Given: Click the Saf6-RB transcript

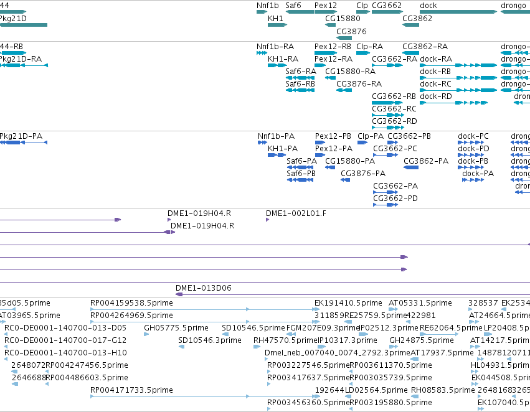Looking at the screenshot, I should (300, 90).
